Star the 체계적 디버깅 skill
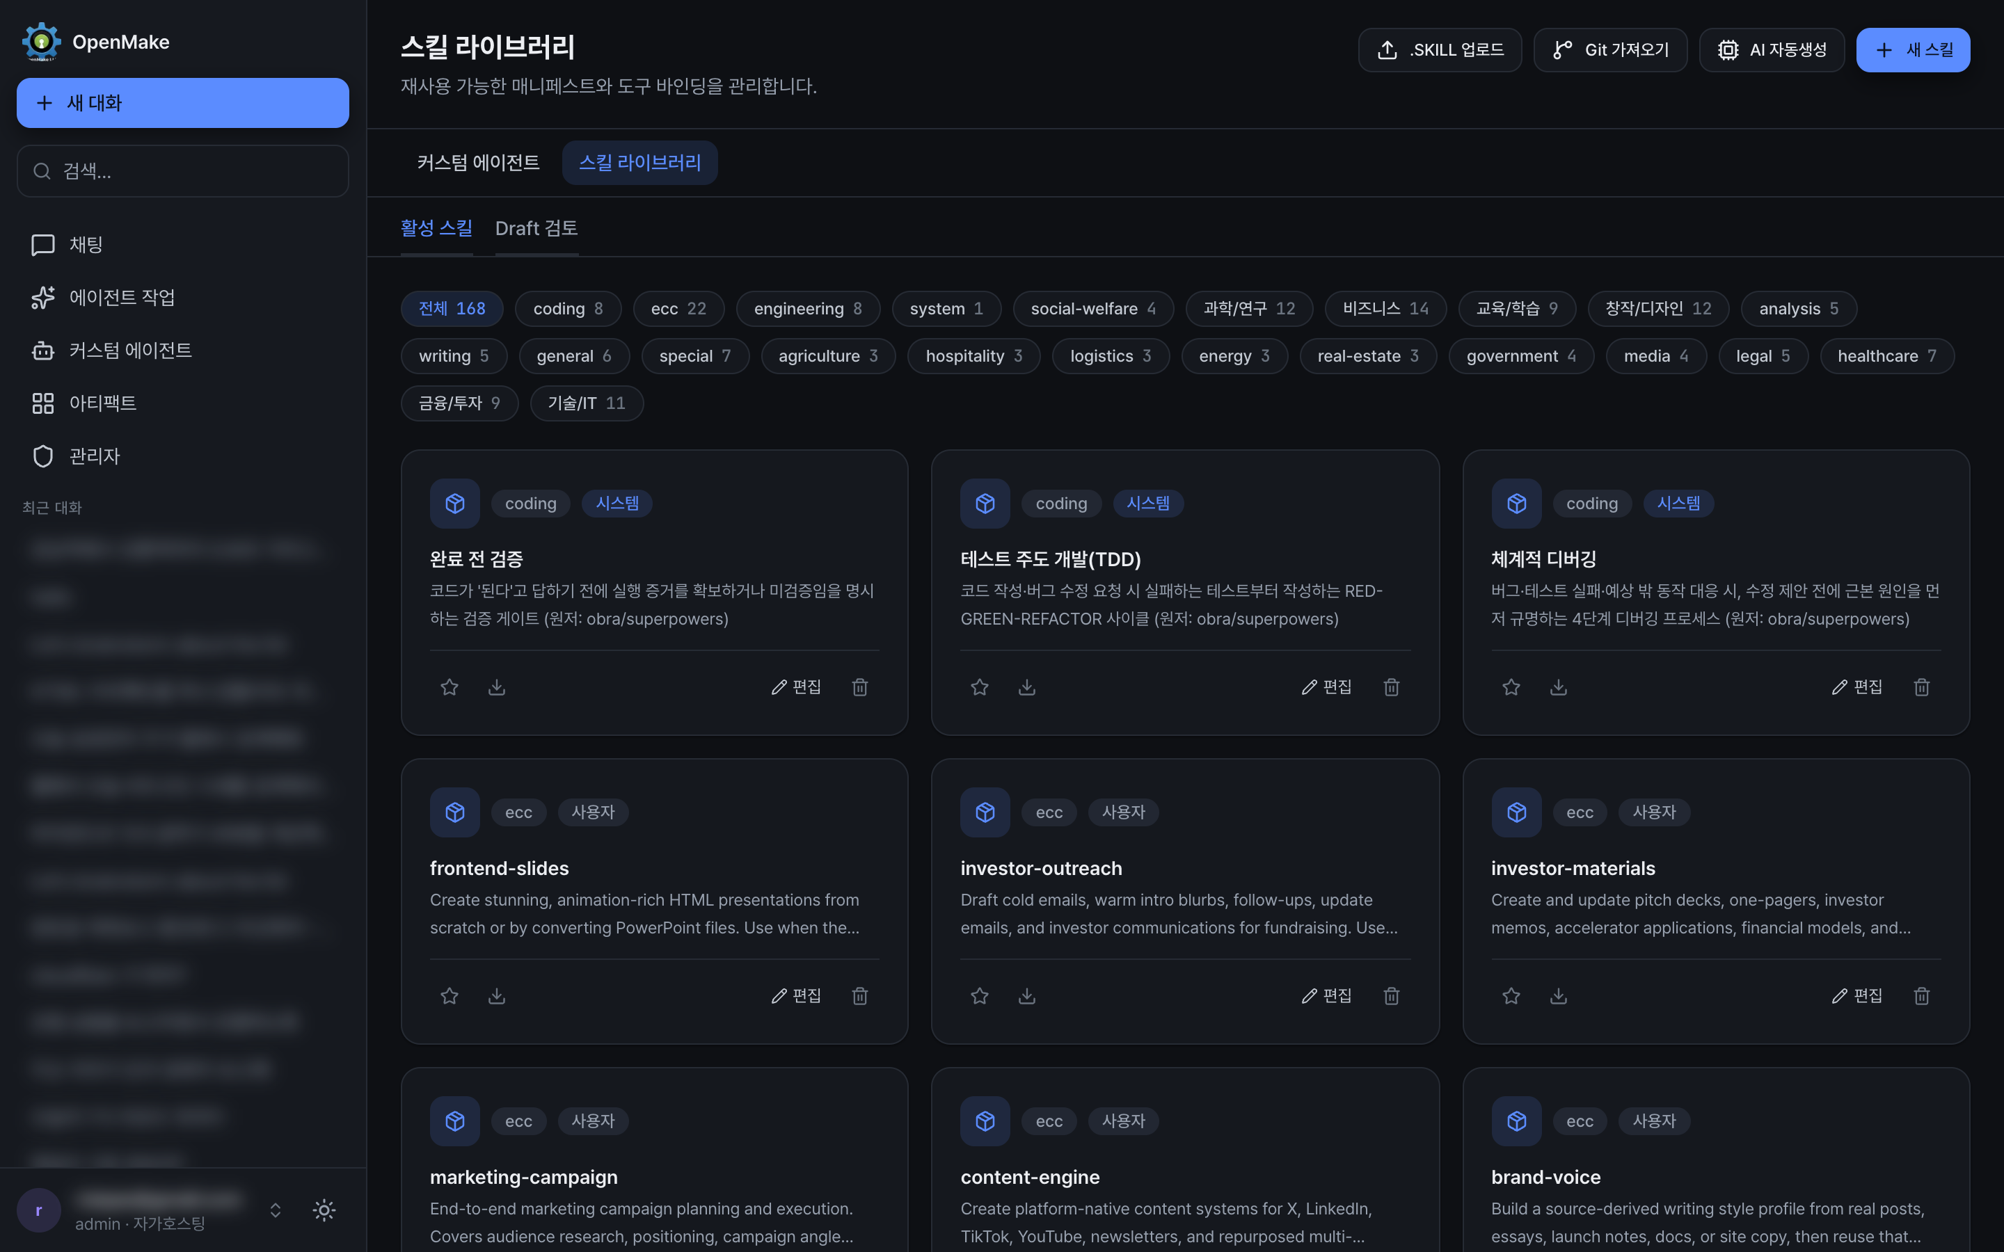The width and height of the screenshot is (2004, 1252). [1511, 687]
